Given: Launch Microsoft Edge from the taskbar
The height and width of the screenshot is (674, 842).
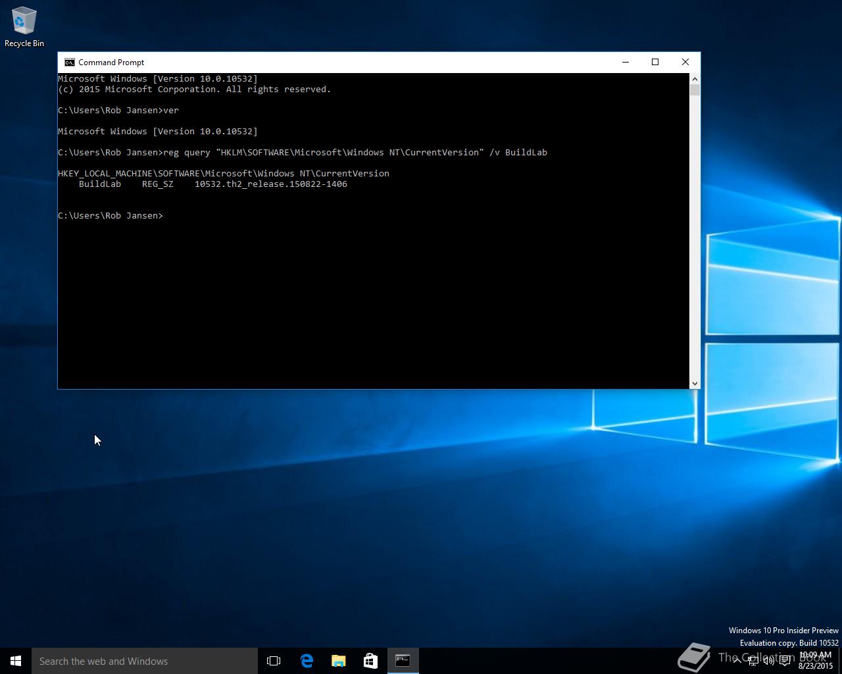Looking at the screenshot, I should pyautogui.click(x=307, y=661).
